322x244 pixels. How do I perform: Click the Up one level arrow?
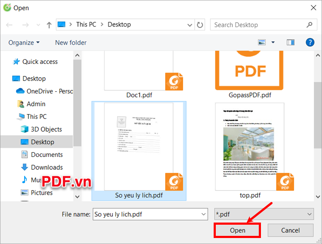click(x=49, y=25)
